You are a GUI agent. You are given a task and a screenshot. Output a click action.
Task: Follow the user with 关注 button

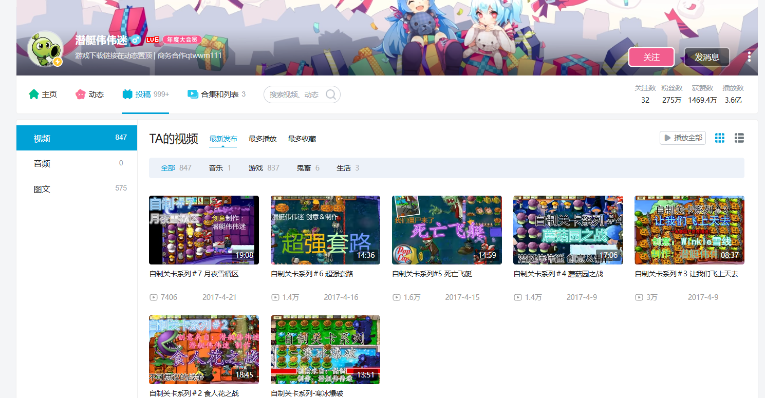pyautogui.click(x=651, y=57)
